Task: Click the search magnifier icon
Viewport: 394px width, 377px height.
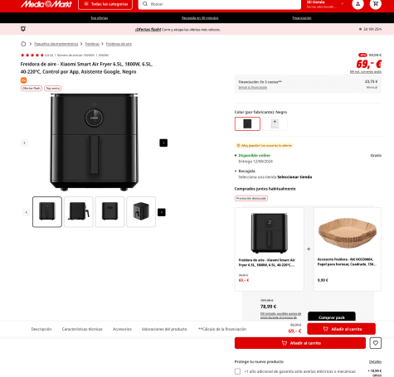Action: [x=145, y=4]
